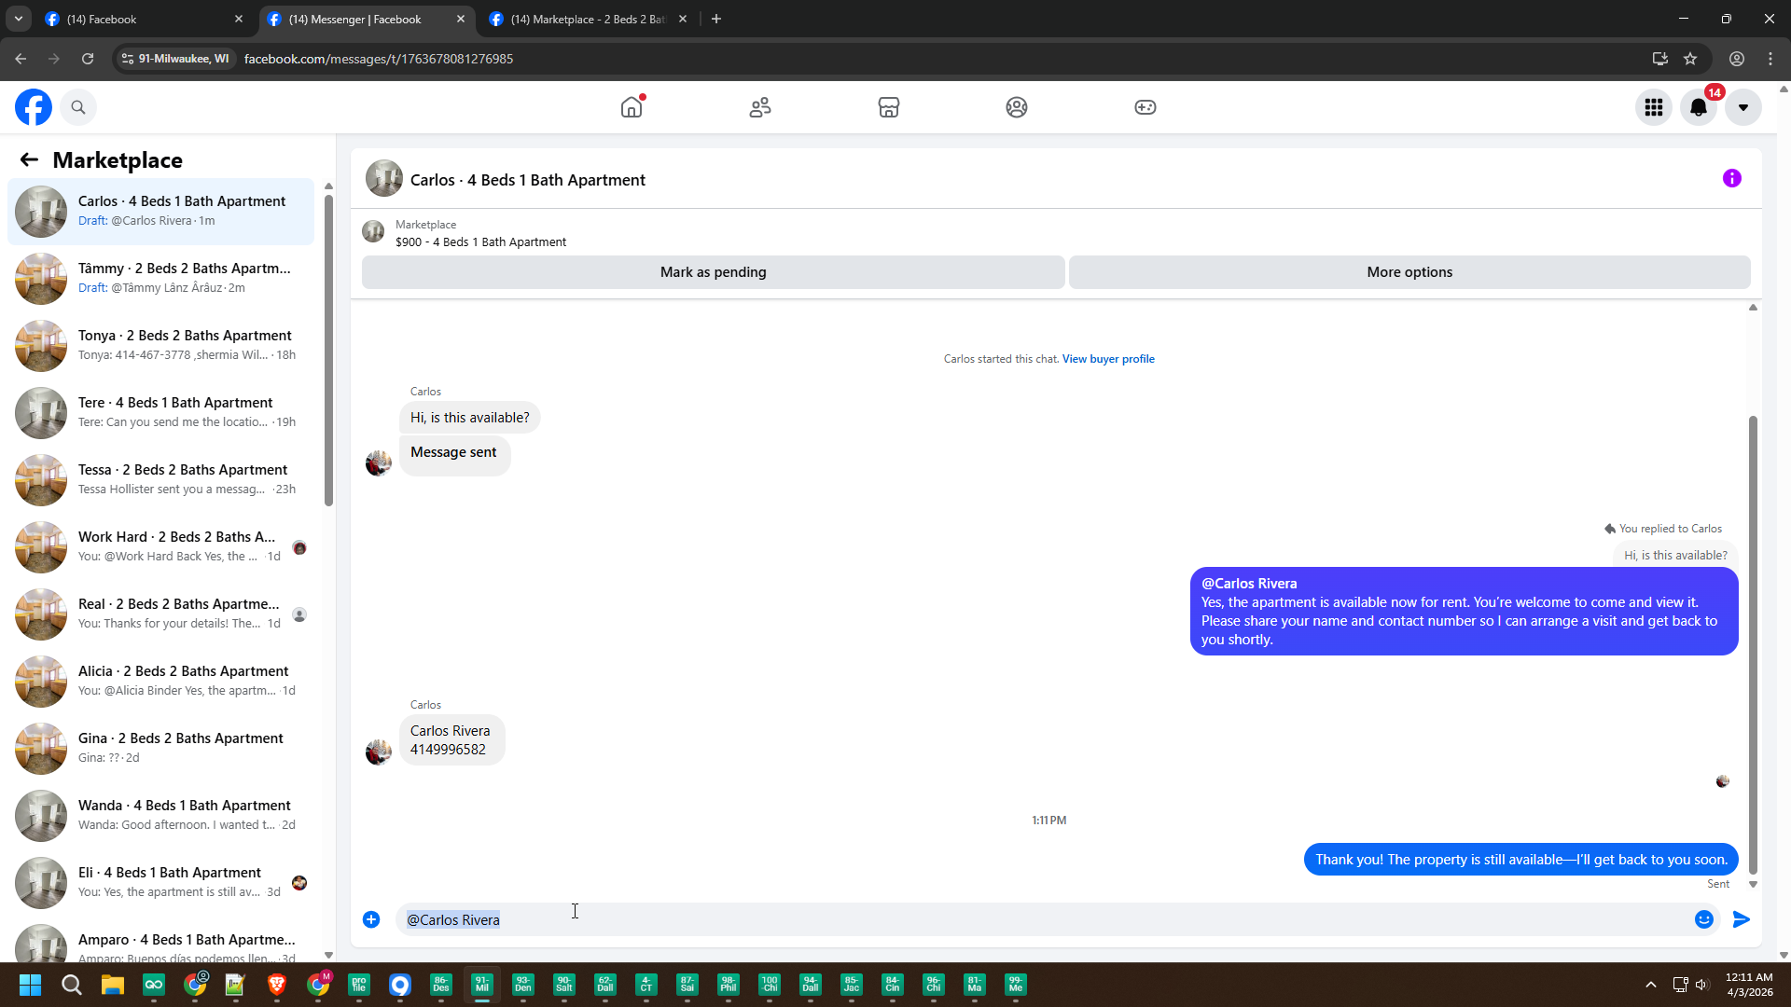Open Chrome three-dot menu
Viewport: 1791px width, 1007px height.
(x=1770, y=59)
